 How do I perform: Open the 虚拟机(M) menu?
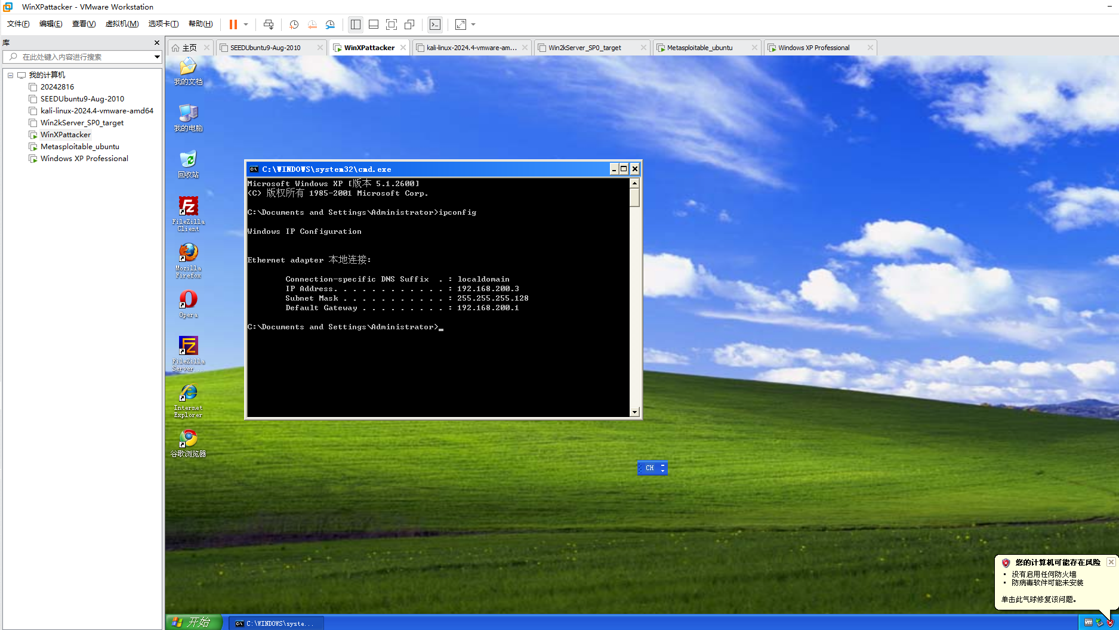point(122,24)
